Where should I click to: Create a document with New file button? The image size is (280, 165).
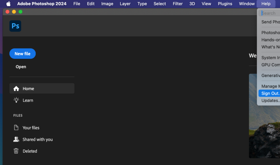[x=22, y=54]
